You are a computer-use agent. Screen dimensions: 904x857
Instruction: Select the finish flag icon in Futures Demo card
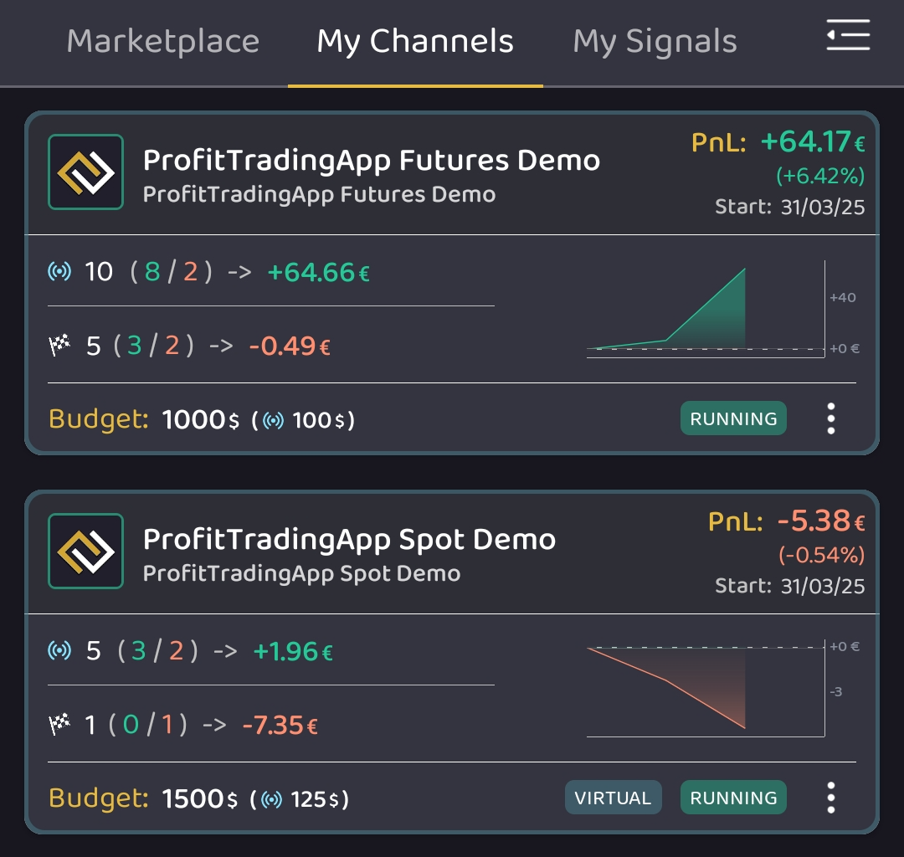coord(59,344)
